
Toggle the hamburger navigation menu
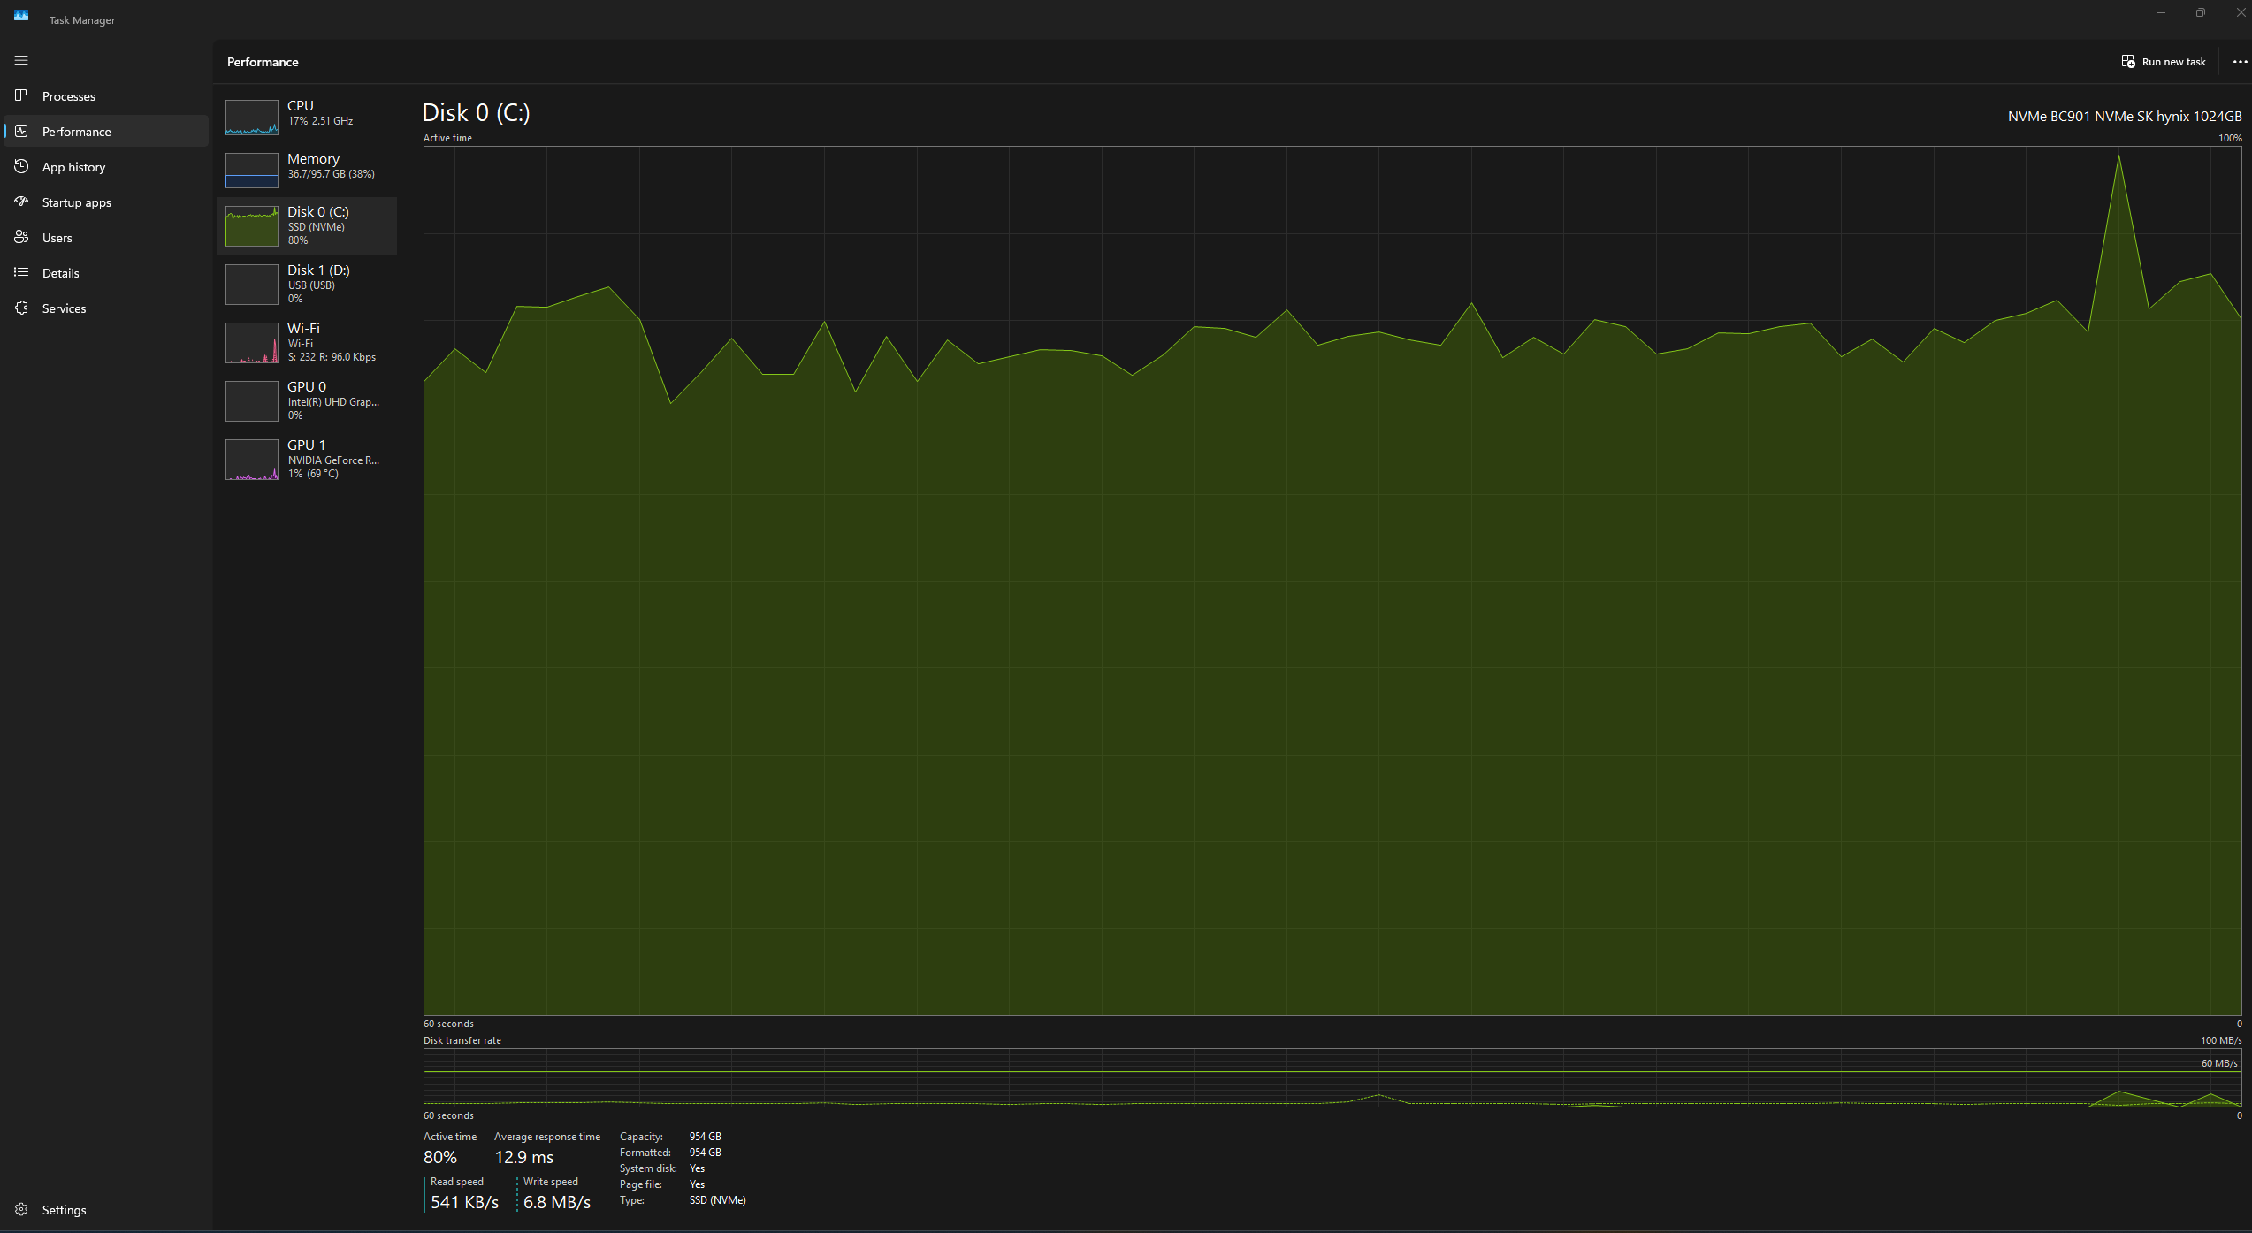[x=21, y=60]
